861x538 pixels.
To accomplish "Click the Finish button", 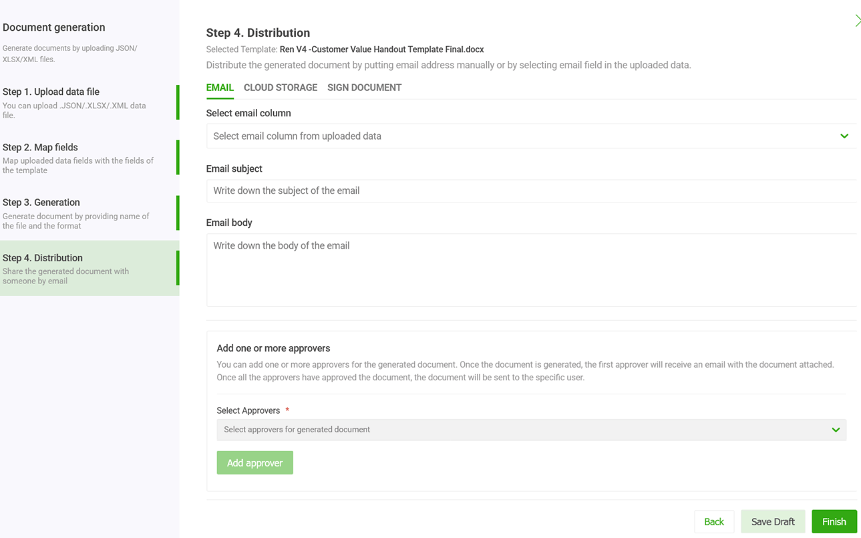I will point(834,521).
